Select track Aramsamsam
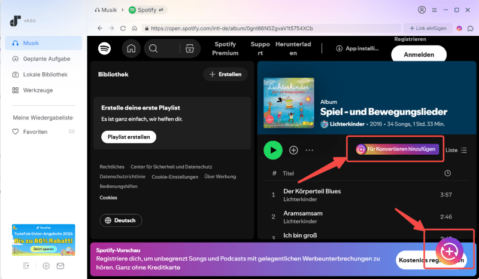 303,213
